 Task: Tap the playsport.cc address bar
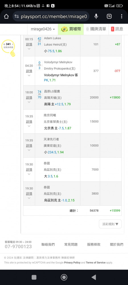pyautogui.click(x=51, y=17)
